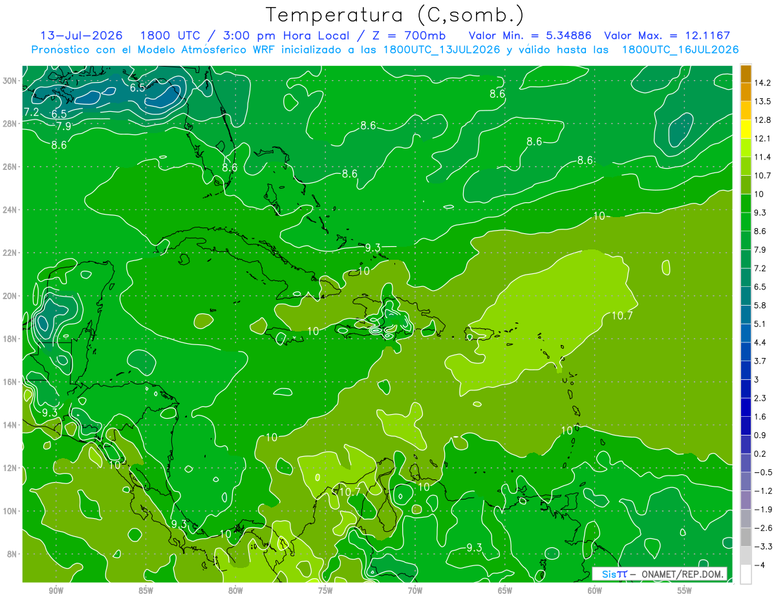Click 'Valor Max. = 12.1167'
The width and height of the screenshot is (776, 599).
[667, 36]
